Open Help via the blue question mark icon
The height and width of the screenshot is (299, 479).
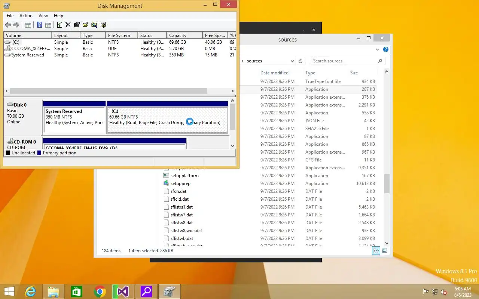(39, 25)
